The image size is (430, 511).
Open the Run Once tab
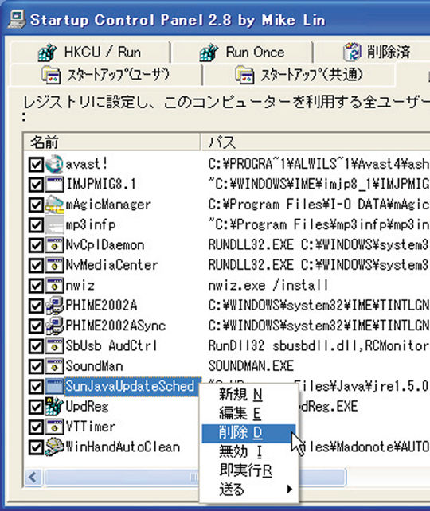[x=242, y=53]
